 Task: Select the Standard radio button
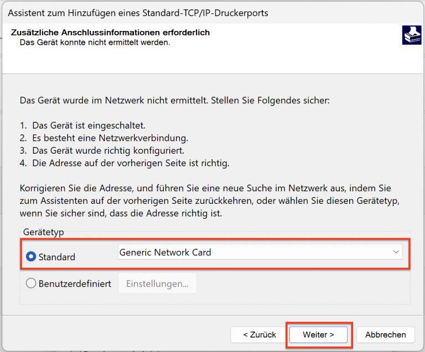(31, 256)
